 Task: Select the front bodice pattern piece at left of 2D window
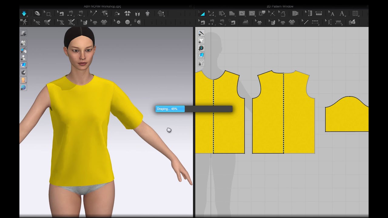(x=220, y=112)
